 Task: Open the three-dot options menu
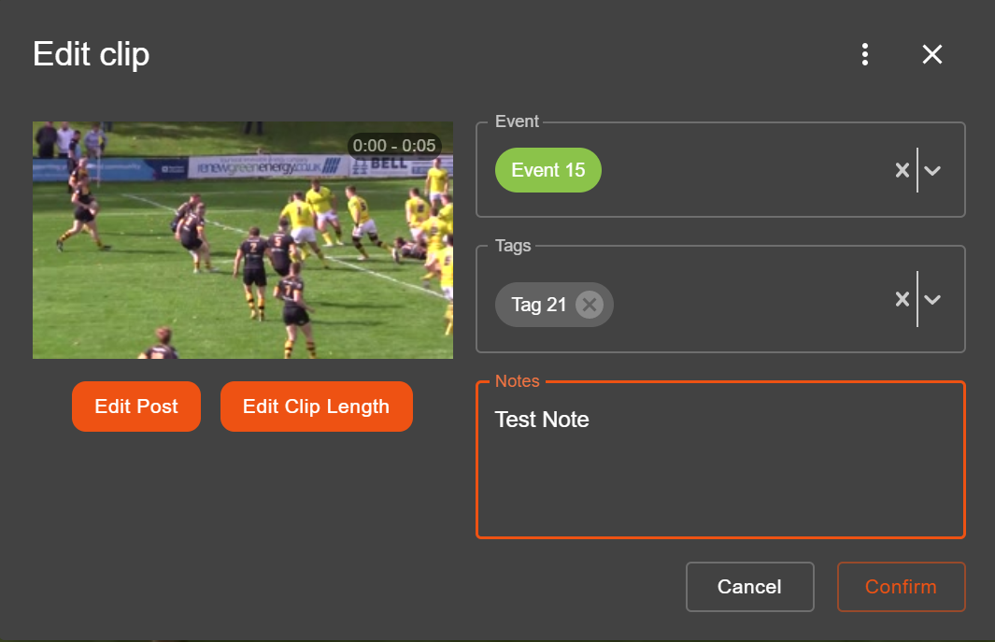pyautogui.click(x=864, y=54)
